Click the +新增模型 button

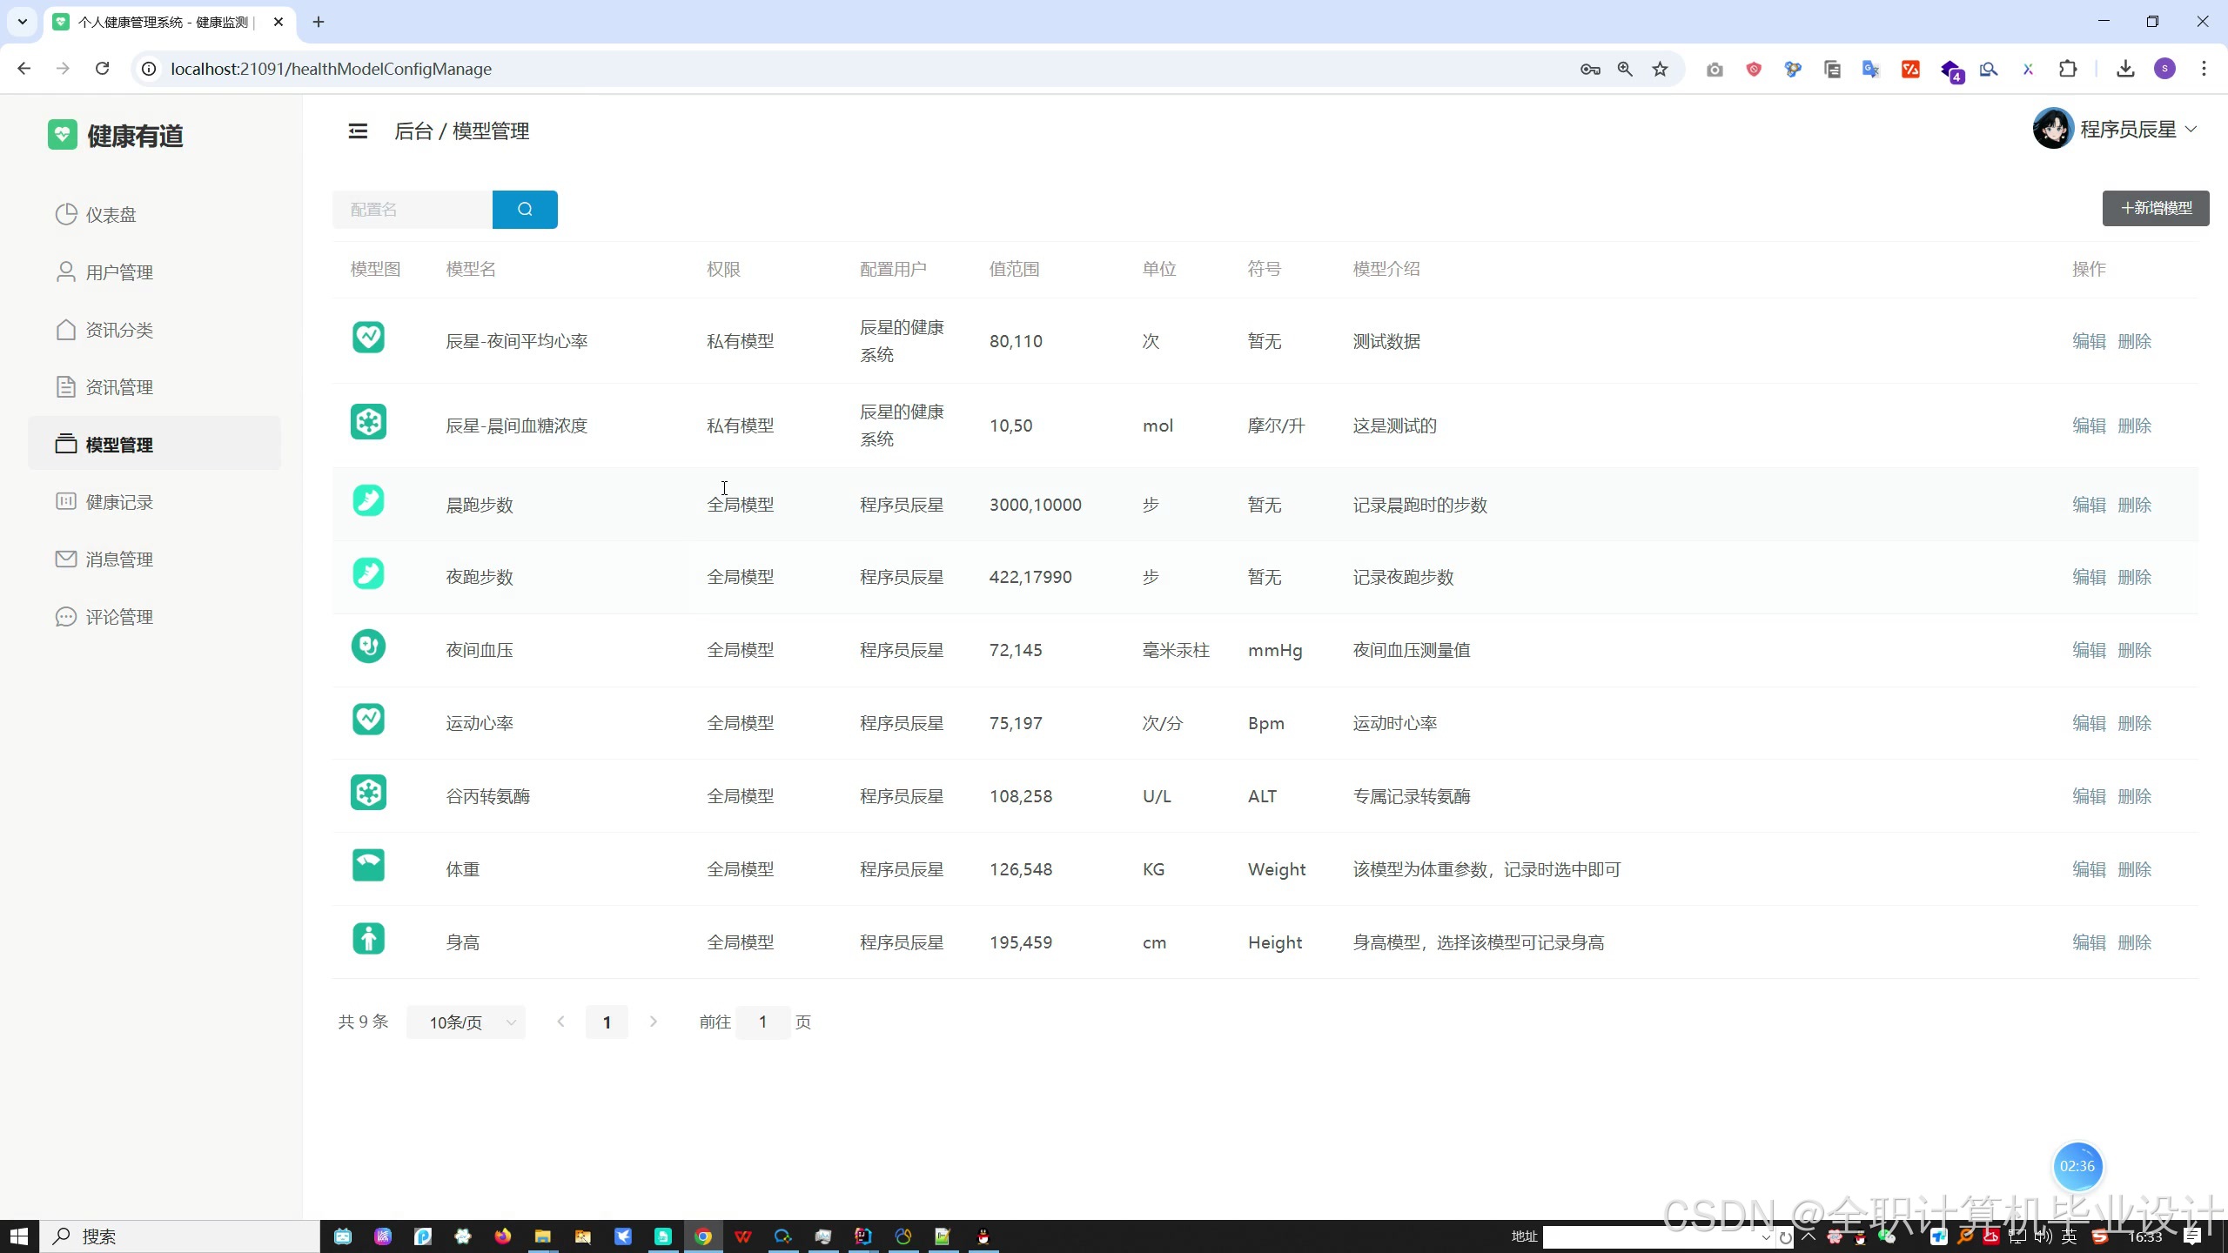pyautogui.click(x=2156, y=208)
